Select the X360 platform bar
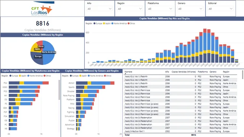This screenshot has width=244, height=137. click(x=24, y=87)
